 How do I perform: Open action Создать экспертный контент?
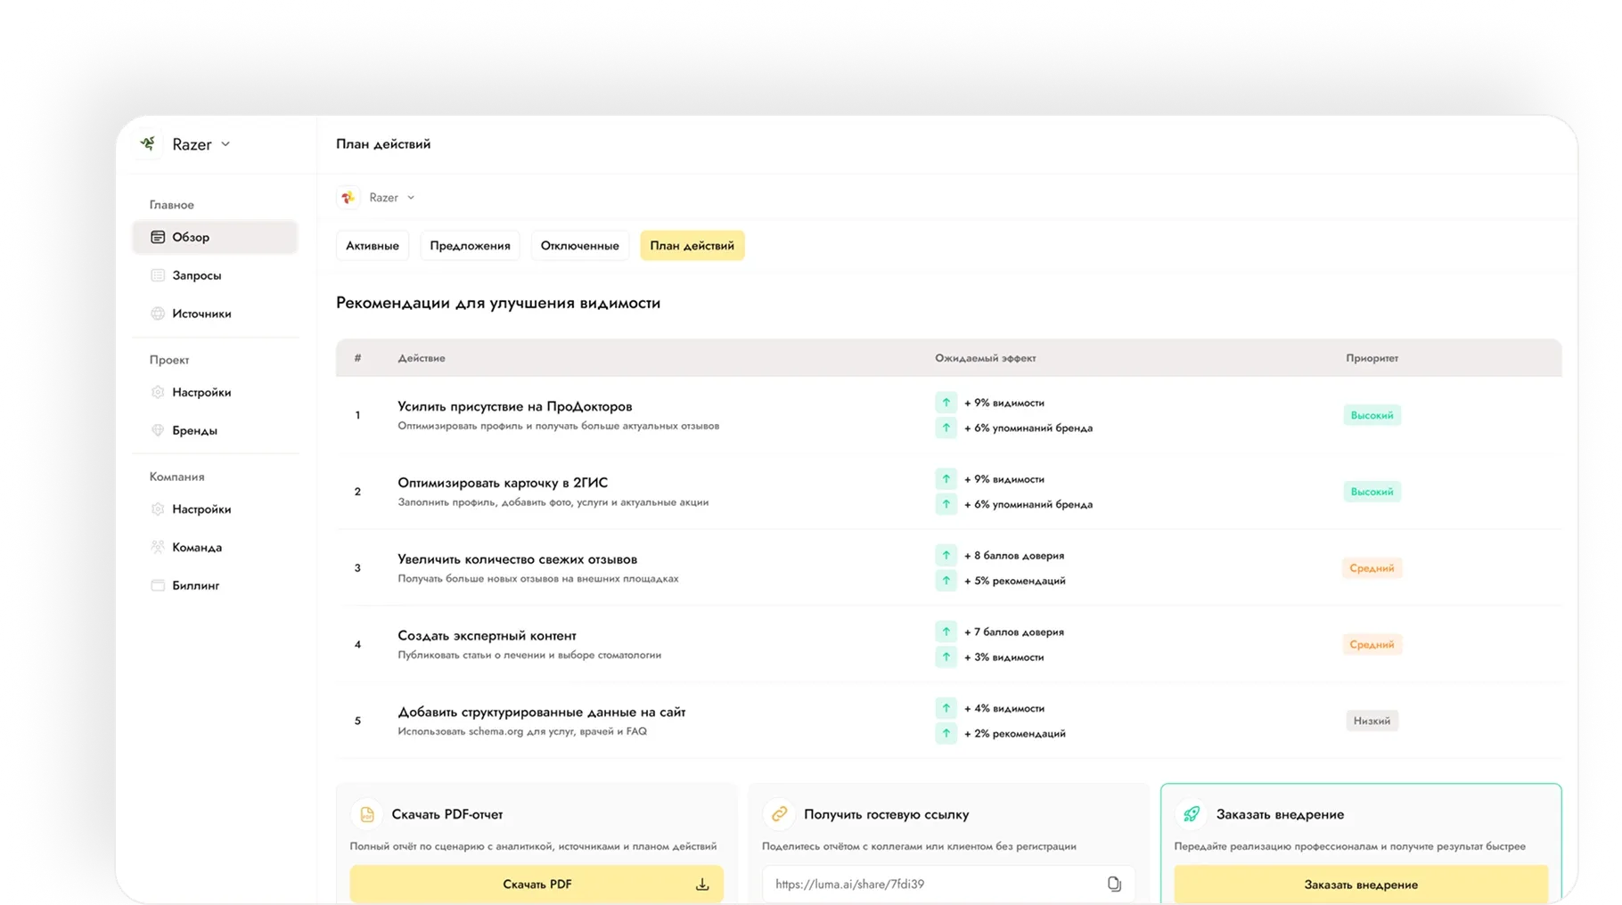tap(487, 636)
